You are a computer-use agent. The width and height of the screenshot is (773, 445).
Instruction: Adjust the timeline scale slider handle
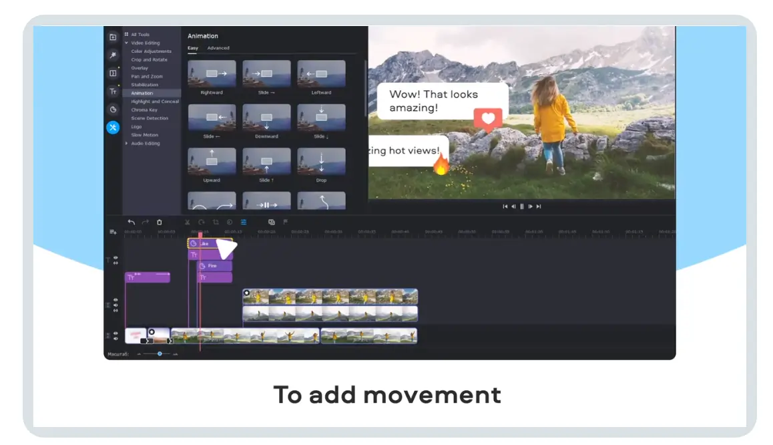pos(160,353)
